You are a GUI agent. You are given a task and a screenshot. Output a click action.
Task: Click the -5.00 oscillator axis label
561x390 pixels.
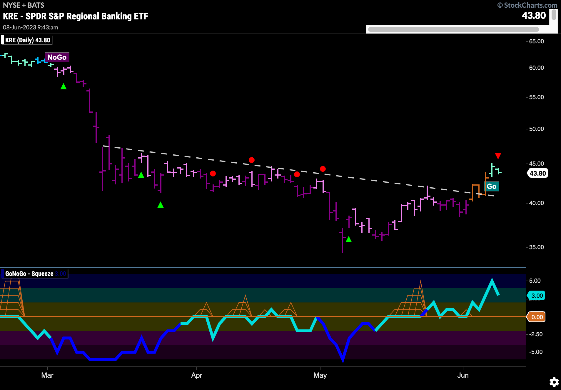coord(536,352)
